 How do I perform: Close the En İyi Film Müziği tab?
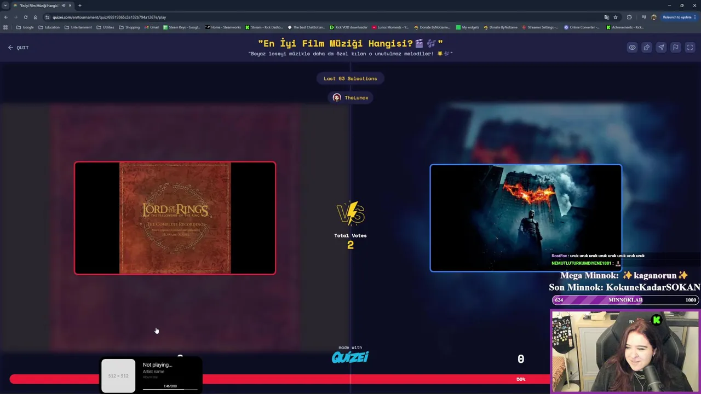(70, 5)
